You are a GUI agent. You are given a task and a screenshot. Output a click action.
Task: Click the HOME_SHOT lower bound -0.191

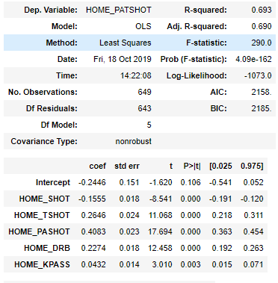click(x=220, y=199)
